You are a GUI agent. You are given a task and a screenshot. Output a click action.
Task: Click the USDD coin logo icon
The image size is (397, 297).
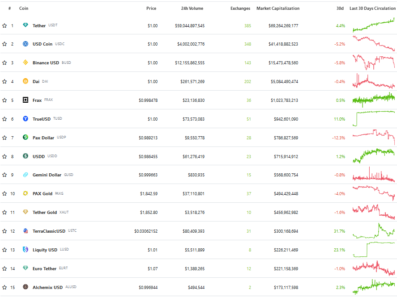(x=26, y=156)
